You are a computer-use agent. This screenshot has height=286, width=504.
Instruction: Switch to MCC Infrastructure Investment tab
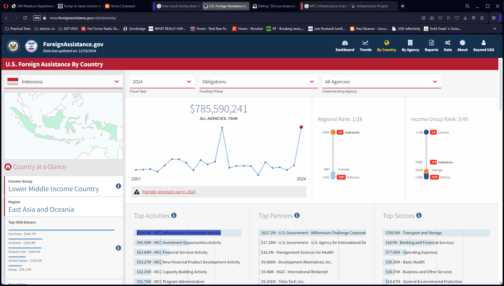(x=326, y=6)
